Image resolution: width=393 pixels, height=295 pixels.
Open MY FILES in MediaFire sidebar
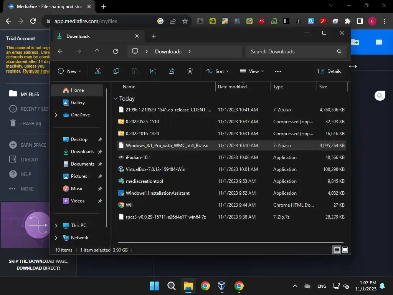(24, 94)
